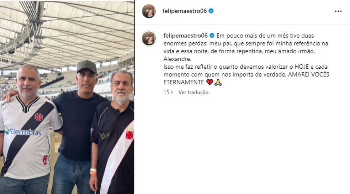This screenshot has height=194, width=350.
Task: Click the caption text about Alexandre
Action: pos(246,47)
